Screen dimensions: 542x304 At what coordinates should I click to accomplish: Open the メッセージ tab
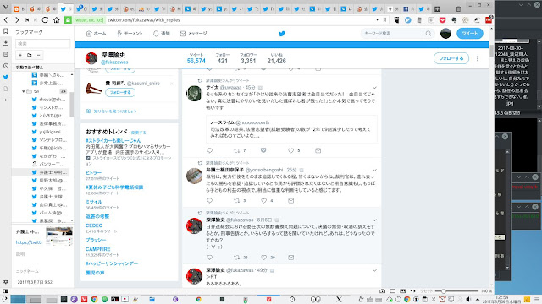[x=194, y=34]
